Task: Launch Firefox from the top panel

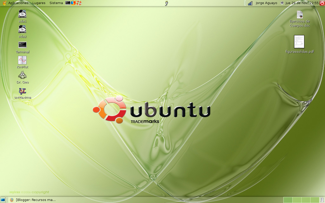Action: [73, 3]
